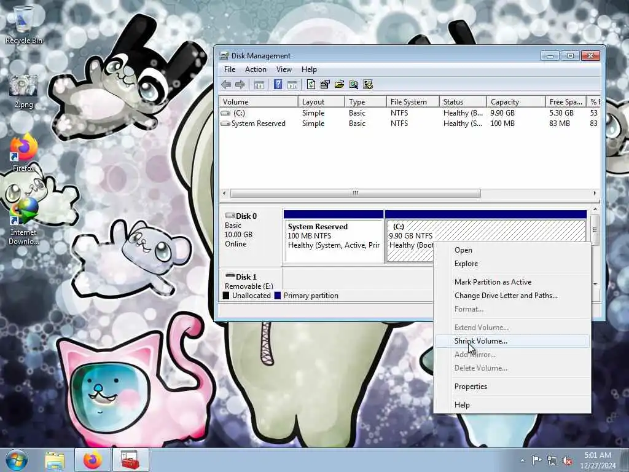The height and width of the screenshot is (472, 629).
Task: Click Healthy (S... status of System Reserved
Action: [463, 124]
